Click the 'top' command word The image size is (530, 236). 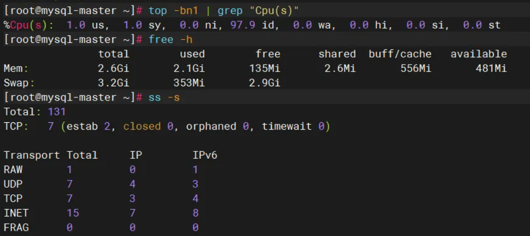158,11
